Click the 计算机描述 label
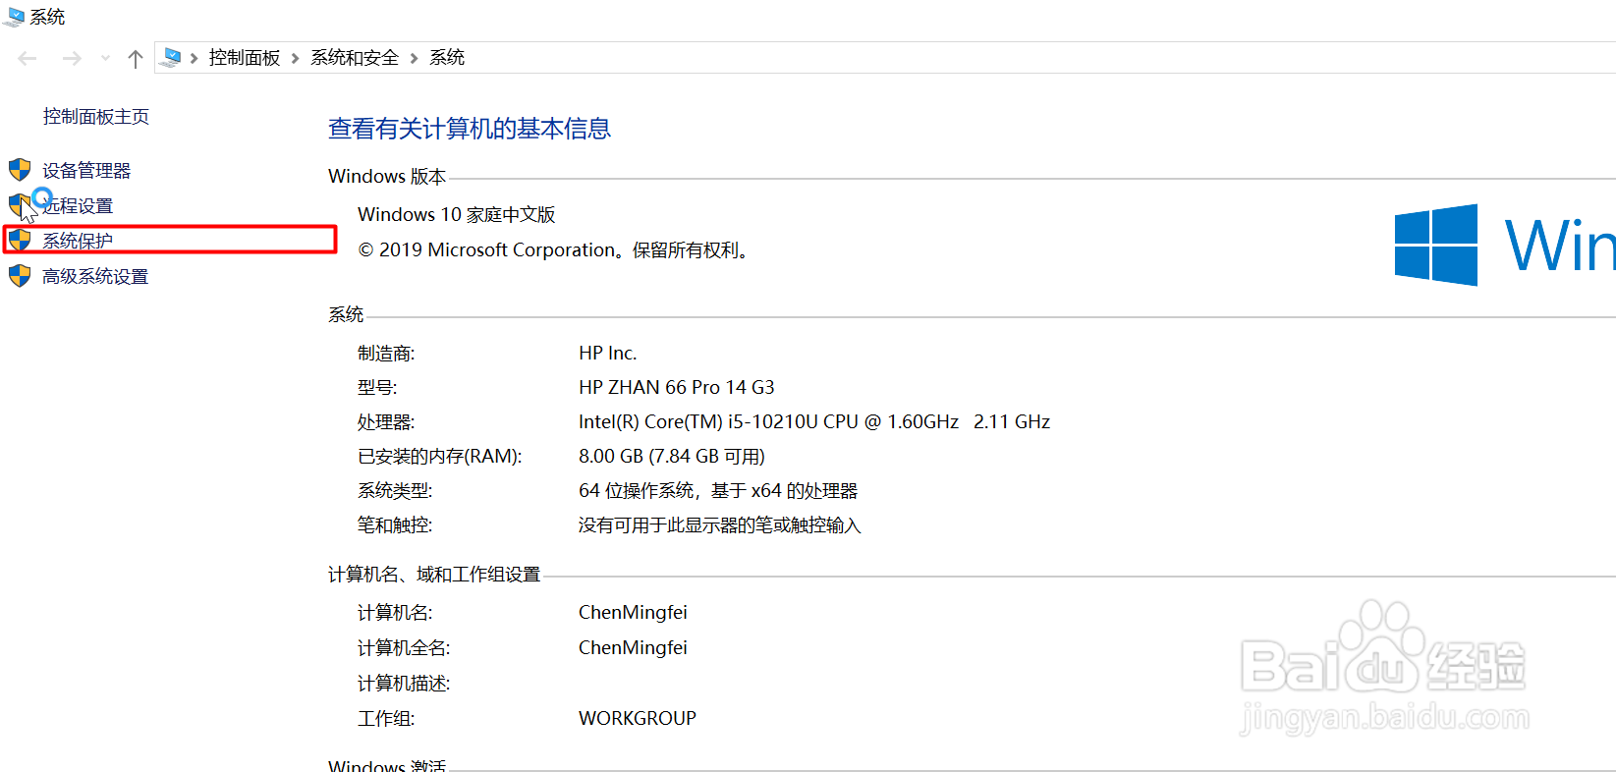Image resolution: width=1616 pixels, height=772 pixels. [x=404, y=684]
